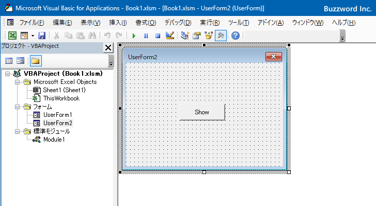Click the Reset stop icon
The image size is (376, 206).
(x=158, y=36)
